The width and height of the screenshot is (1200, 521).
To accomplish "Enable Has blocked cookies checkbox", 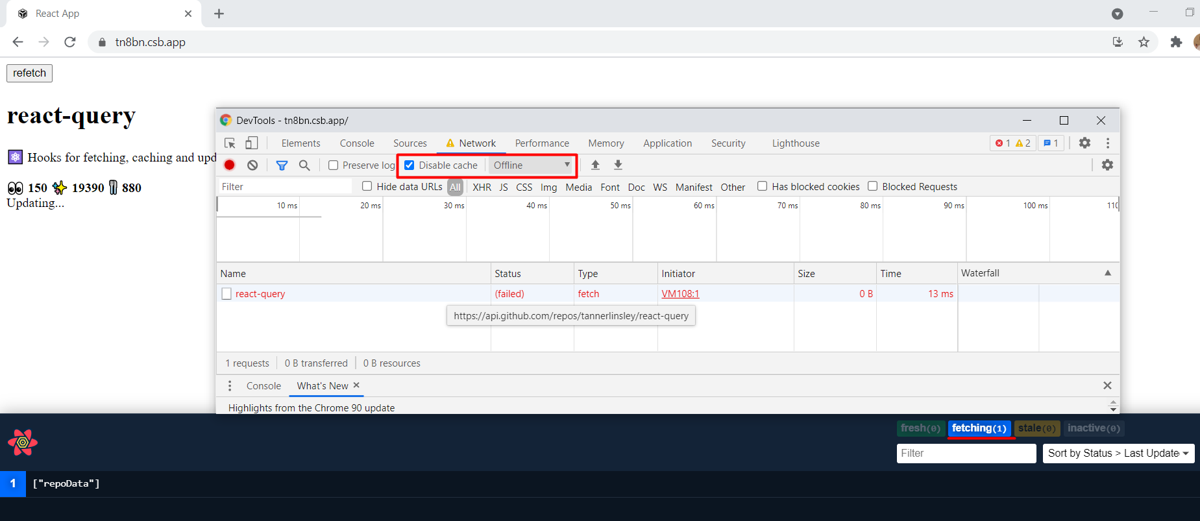I will (763, 186).
